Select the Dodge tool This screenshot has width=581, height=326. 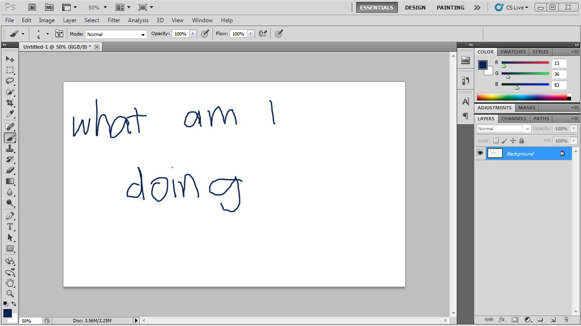click(x=10, y=203)
